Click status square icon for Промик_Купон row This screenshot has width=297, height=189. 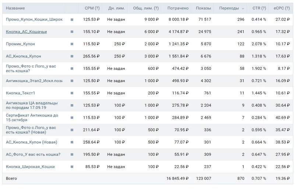[x=72, y=44]
